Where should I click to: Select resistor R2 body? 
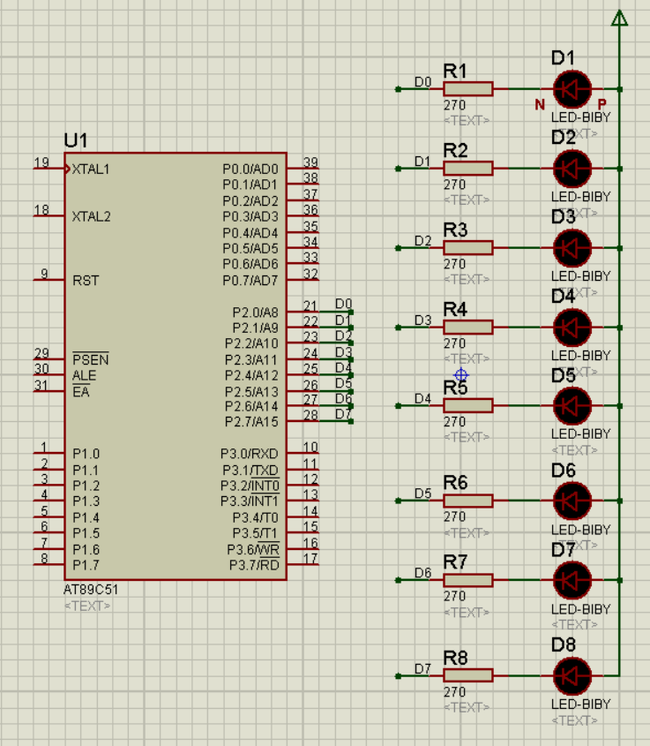[x=468, y=169]
